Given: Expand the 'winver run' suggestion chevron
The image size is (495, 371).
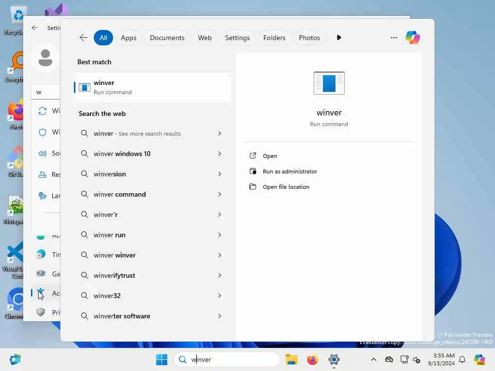Looking at the screenshot, I should (220, 235).
